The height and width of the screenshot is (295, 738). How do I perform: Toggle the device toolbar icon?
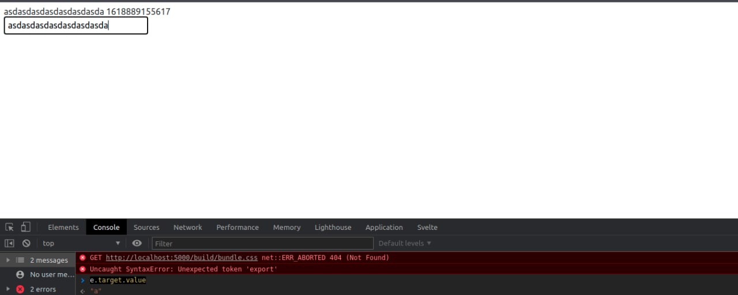coord(25,227)
